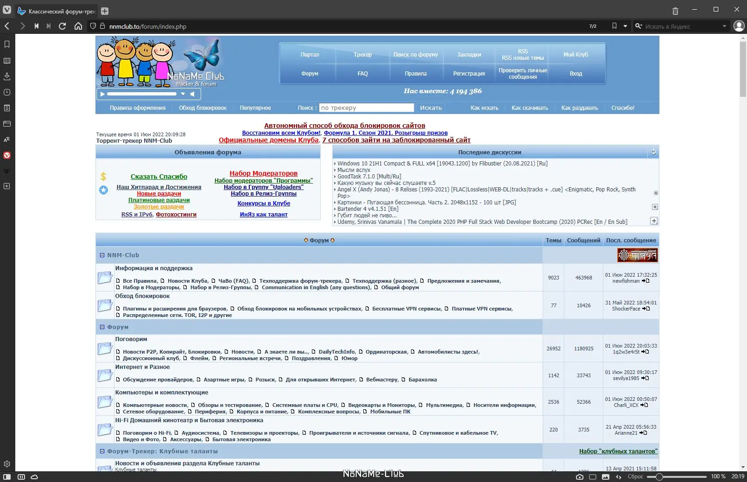Screen dimensions: 747x482
Task: Open the closed tabs trash can
Action: (675, 11)
